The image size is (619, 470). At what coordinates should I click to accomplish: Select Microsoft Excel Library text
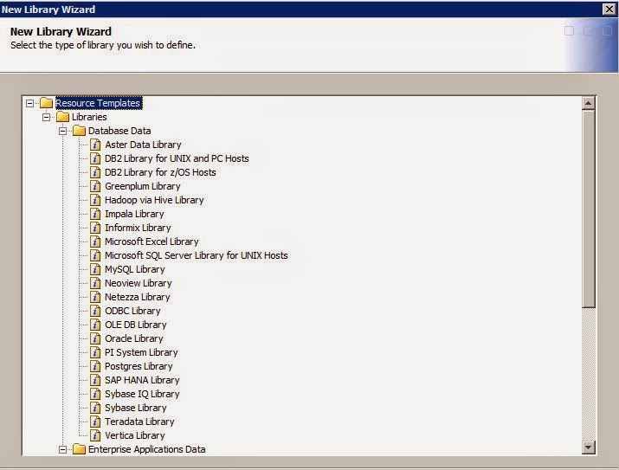[152, 241]
